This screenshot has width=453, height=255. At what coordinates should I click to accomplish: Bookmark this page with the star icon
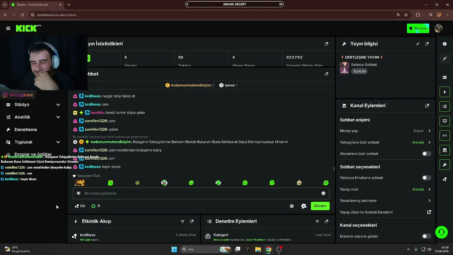tap(406, 15)
